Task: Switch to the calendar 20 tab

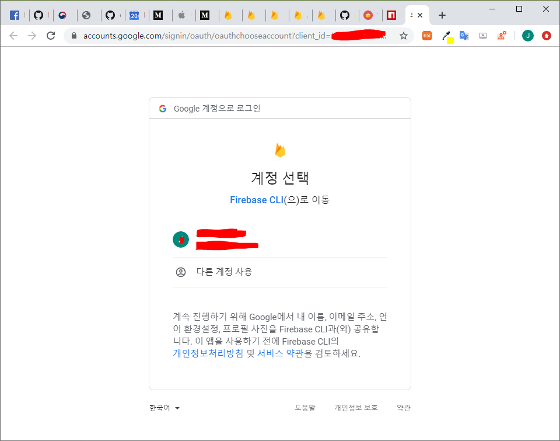Action: click(134, 15)
